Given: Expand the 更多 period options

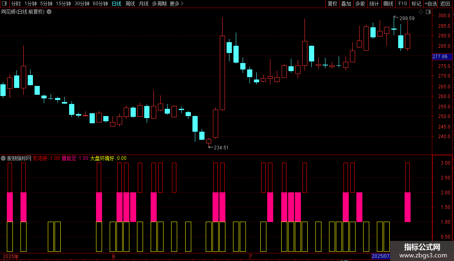Looking at the screenshot, I should [x=177, y=4].
